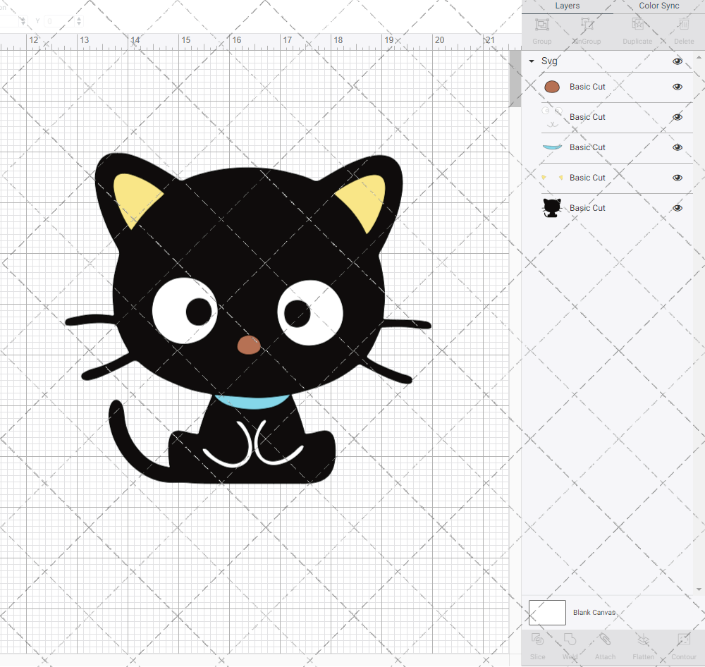This screenshot has width=705, height=667.
Task: Select the black cat layer thumbnail
Action: point(552,208)
